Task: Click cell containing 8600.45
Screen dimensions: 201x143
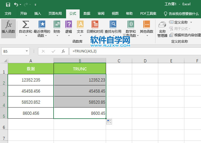Action: (80, 113)
